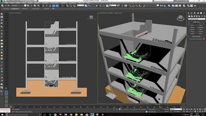
Task: Activate Select and Rotate tool
Action: coord(104,6)
